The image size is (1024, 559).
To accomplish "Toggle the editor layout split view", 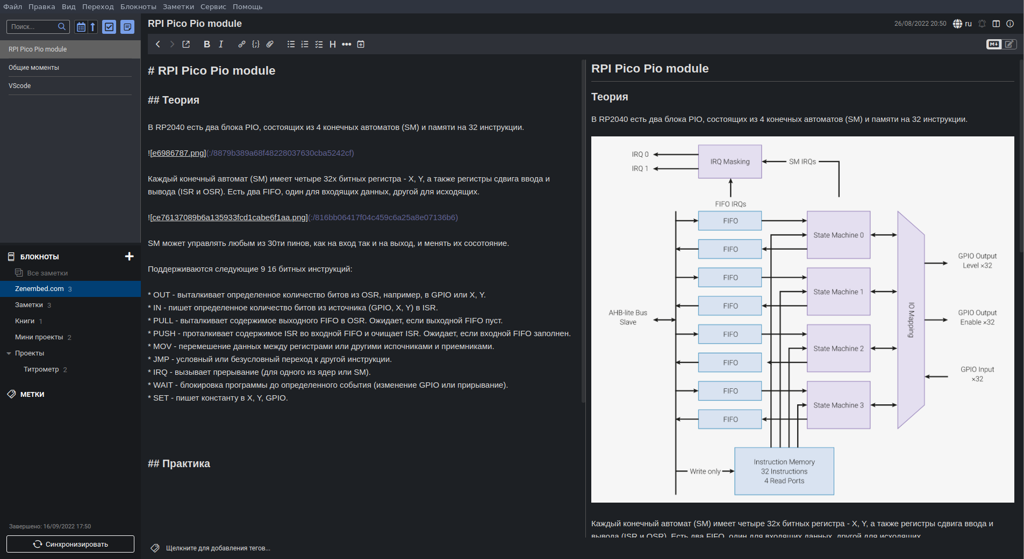I will (996, 24).
